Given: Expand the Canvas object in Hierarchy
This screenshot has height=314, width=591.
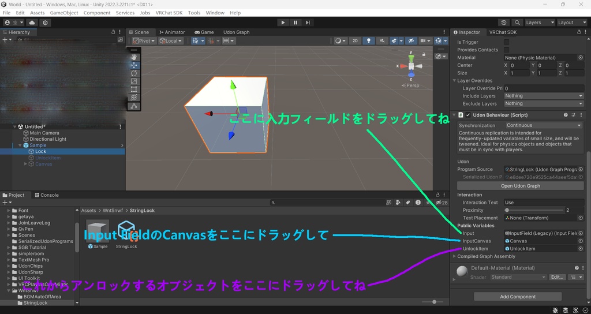Looking at the screenshot, I should click(25, 164).
